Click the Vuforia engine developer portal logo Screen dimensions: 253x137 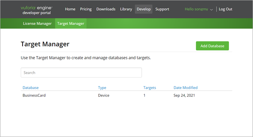point(36,10)
